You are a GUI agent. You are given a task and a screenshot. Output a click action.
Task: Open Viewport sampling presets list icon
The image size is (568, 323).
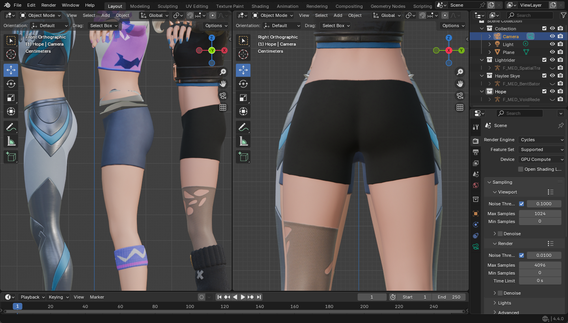pos(551,192)
